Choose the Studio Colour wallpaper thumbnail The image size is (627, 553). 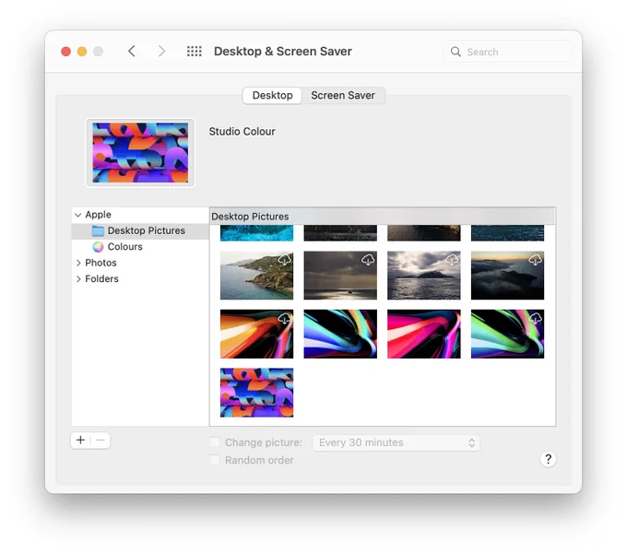pos(256,393)
